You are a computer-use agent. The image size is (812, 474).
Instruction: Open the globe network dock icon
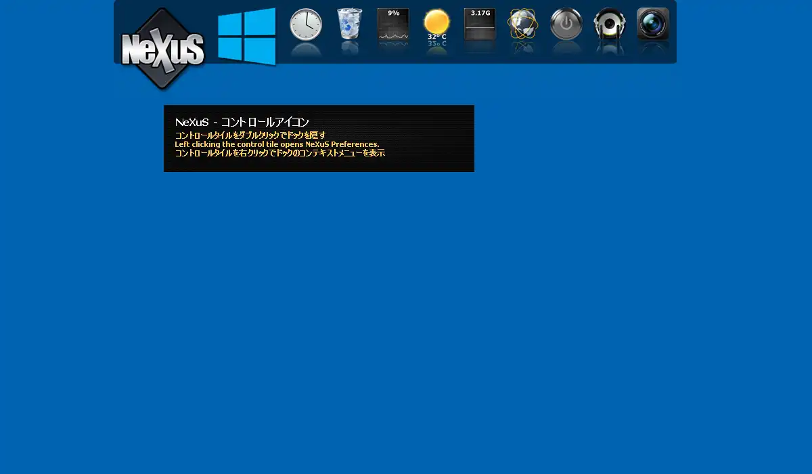tap(523, 24)
